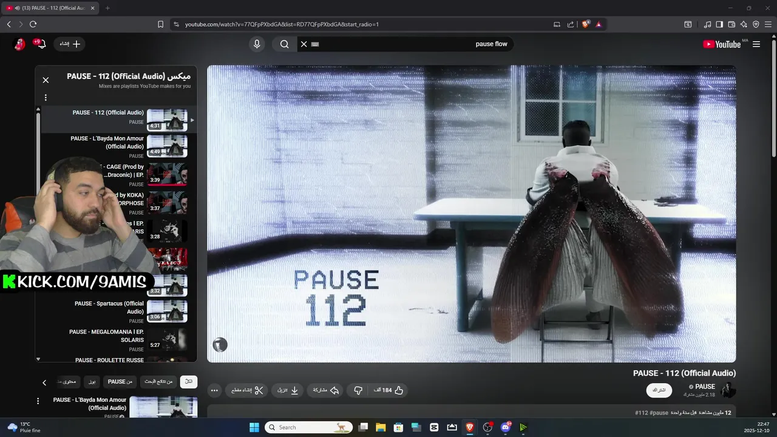Open the account avatar menu
This screenshot has height=437, width=777.
[x=19, y=44]
